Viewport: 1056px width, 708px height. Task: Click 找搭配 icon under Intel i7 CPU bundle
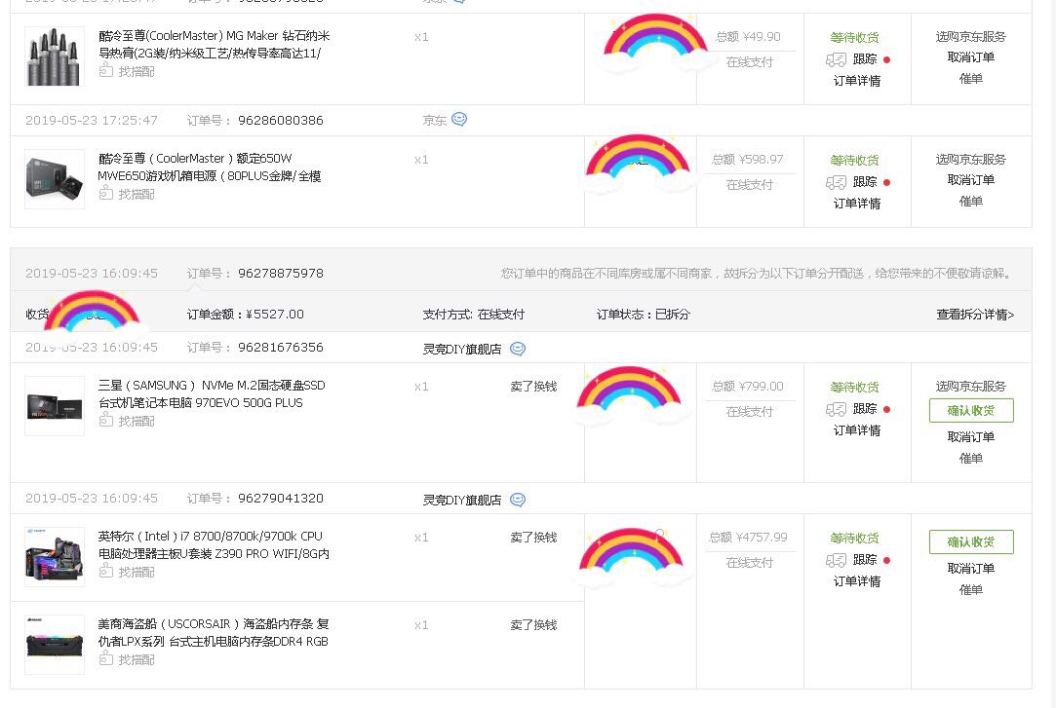click(x=105, y=572)
